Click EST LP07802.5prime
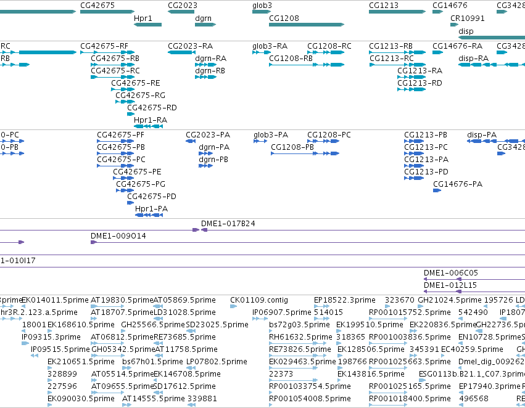The width and height of the screenshot is (525, 408). point(217,362)
